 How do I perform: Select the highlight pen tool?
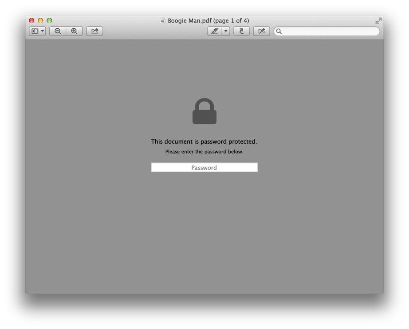[x=215, y=31]
